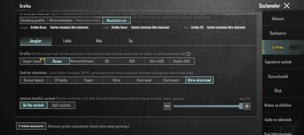Select Qo'lda sozlash manual mode
The width and height of the screenshot is (304, 135).
33,105
